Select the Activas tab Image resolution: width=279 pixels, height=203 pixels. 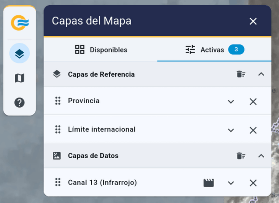click(x=214, y=50)
